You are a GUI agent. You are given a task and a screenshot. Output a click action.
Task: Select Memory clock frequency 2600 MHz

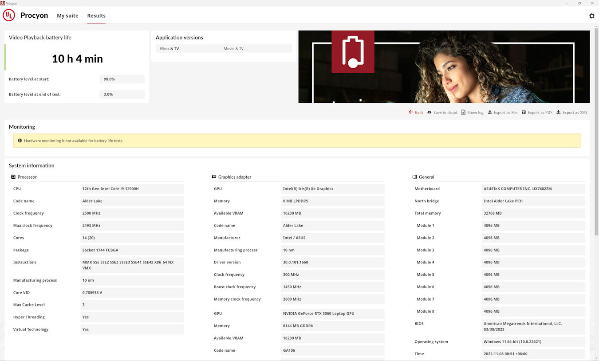333,299
